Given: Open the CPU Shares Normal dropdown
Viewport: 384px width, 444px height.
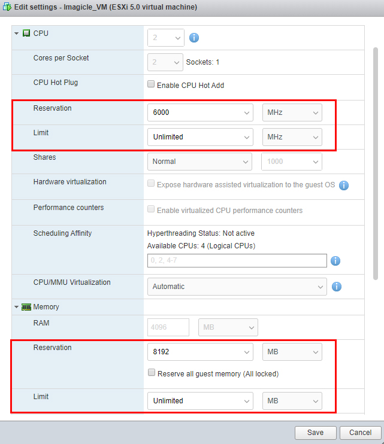Looking at the screenshot, I should click(200, 162).
